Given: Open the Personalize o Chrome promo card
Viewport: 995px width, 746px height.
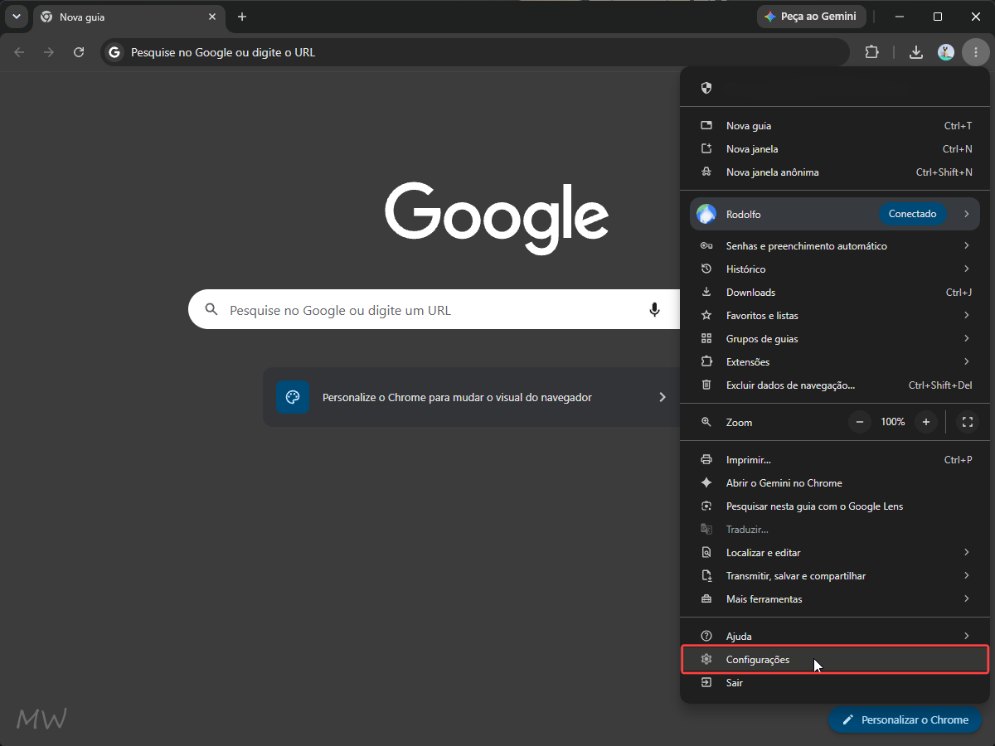Looking at the screenshot, I should click(x=471, y=397).
